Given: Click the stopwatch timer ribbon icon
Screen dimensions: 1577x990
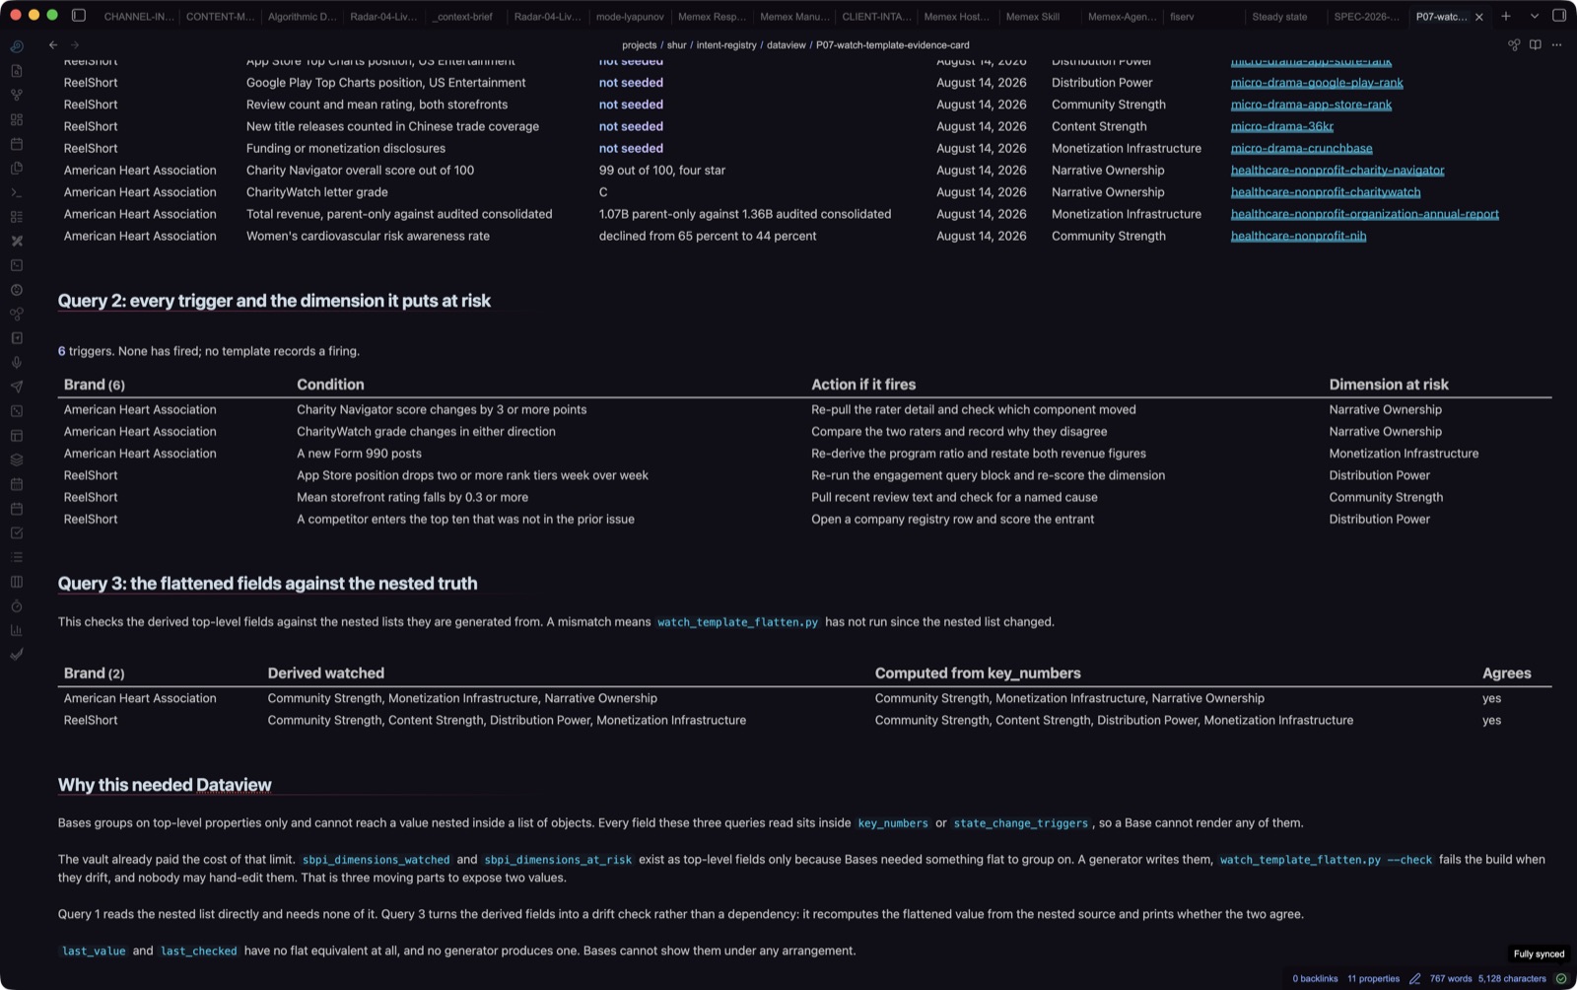Looking at the screenshot, I should [x=17, y=605].
